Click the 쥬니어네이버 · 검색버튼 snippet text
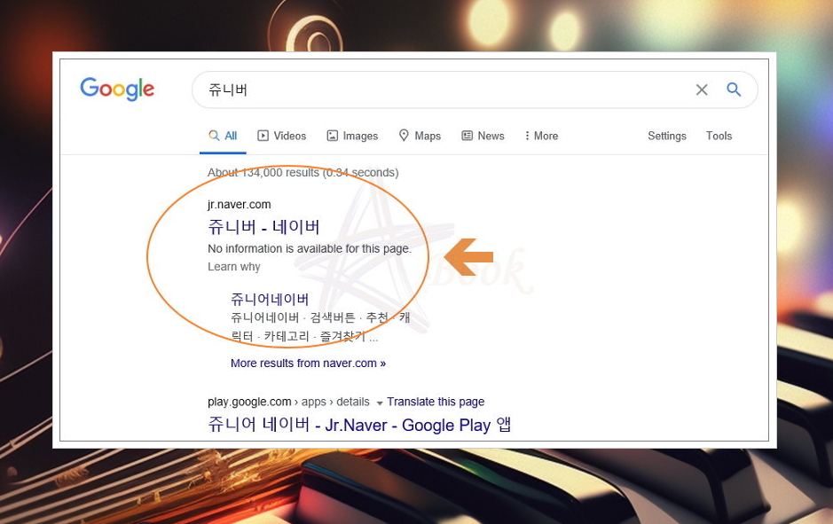 [x=320, y=327]
